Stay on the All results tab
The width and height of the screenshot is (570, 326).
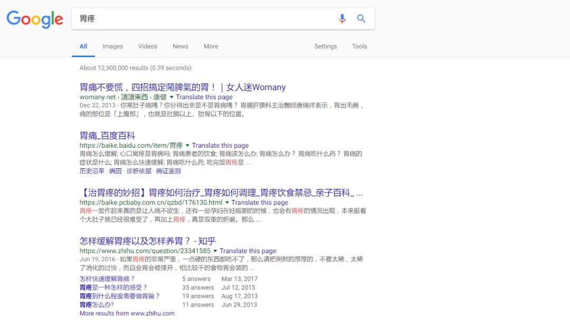[x=83, y=46]
